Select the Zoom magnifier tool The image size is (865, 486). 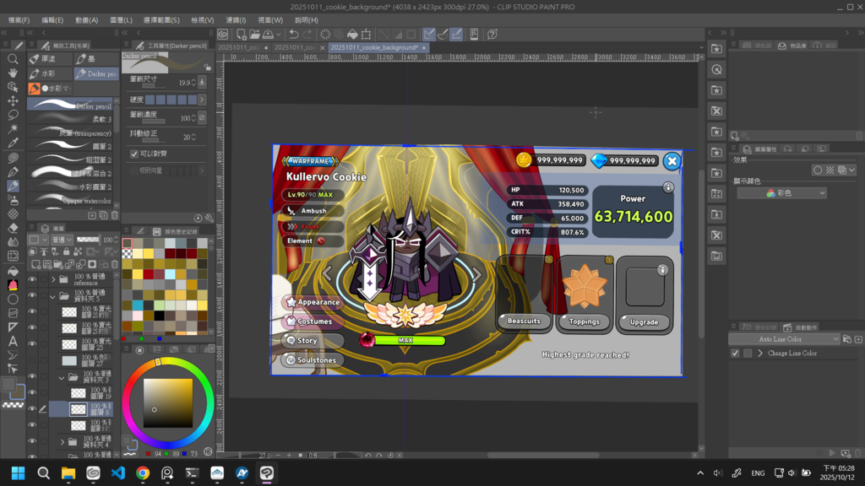click(13, 60)
